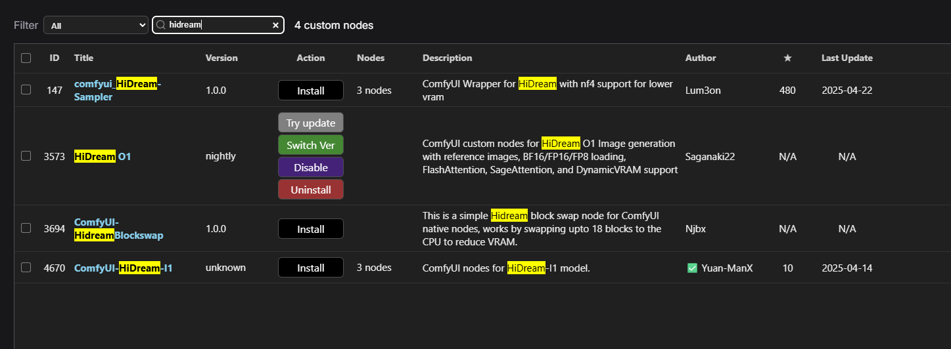Sort by the Nodes column header
Screen dimensions: 951x349
371,58
